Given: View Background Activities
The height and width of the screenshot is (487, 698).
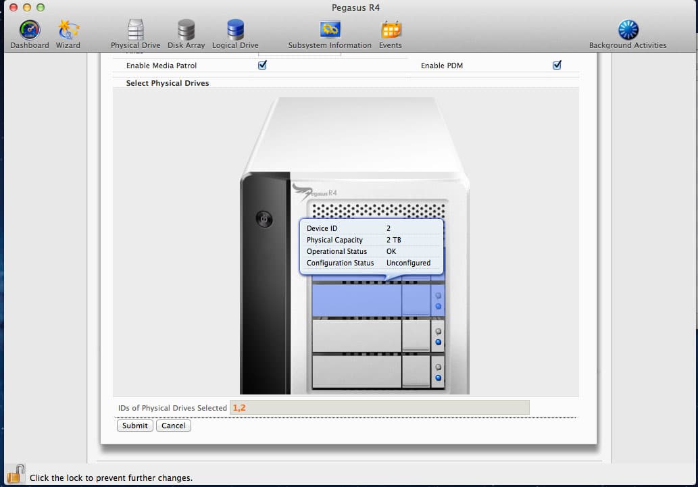Looking at the screenshot, I should click(x=628, y=34).
